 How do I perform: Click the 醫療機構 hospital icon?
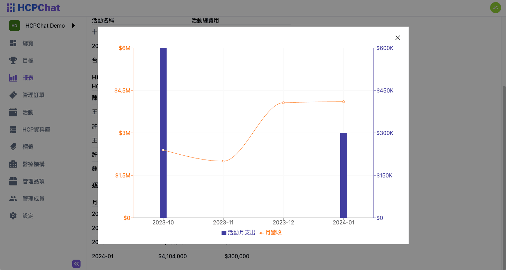[13, 164]
